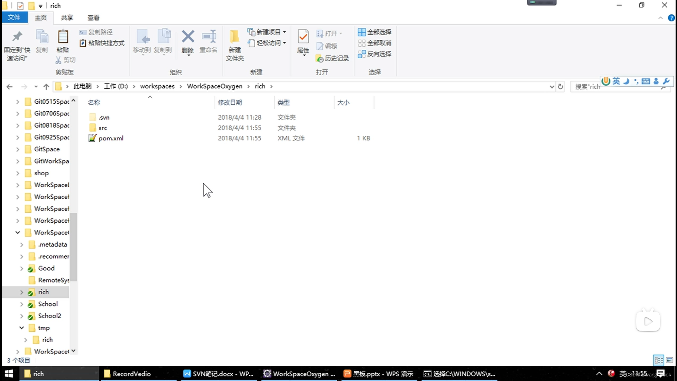
Task: Open the Easy access dropdown
Action: 267,43
